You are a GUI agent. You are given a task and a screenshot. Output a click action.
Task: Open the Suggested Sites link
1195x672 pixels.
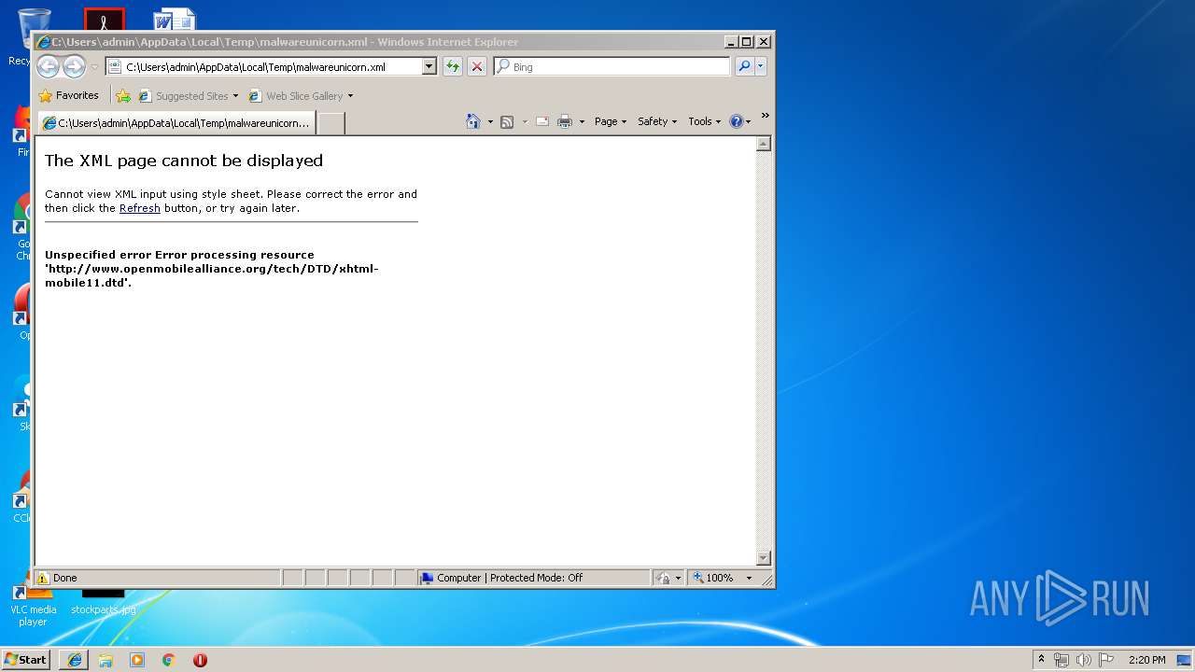point(188,95)
